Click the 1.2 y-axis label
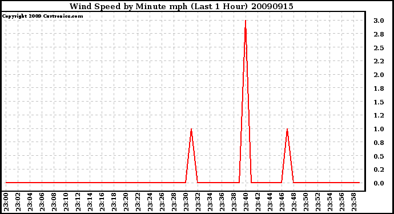394x214 pixels. coord(379,115)
